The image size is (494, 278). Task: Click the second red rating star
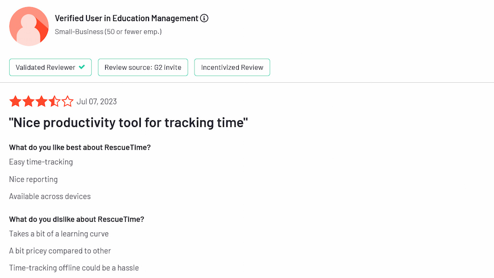[x=28, y=101]
